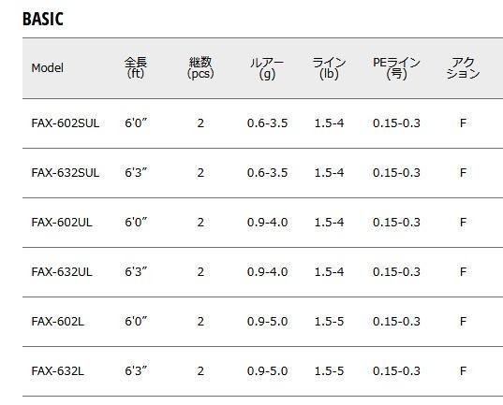The image size is (503, 405).
Task: Click the 1.5-5 line value for FAX-602L
Action: click(x=329, y=322)
